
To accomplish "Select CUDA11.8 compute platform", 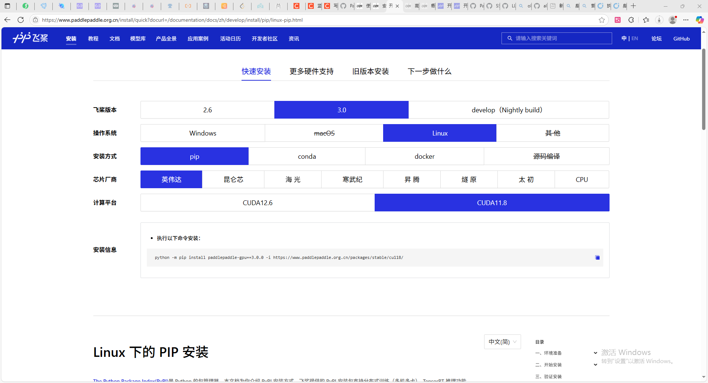I will click(x=492, y=203).
